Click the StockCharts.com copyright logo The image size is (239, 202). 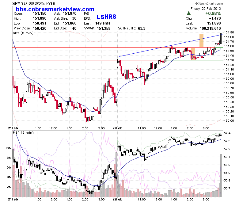point(209,3)
